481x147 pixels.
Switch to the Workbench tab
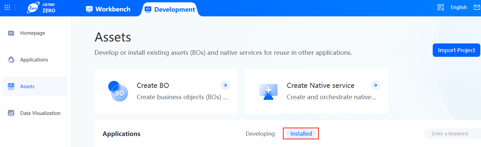pos(108,9)
